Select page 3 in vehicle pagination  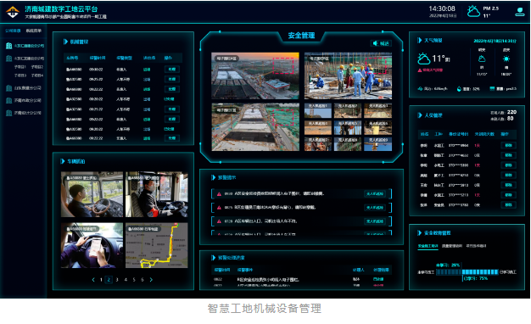pyautogui.click(x=117, y=280)
